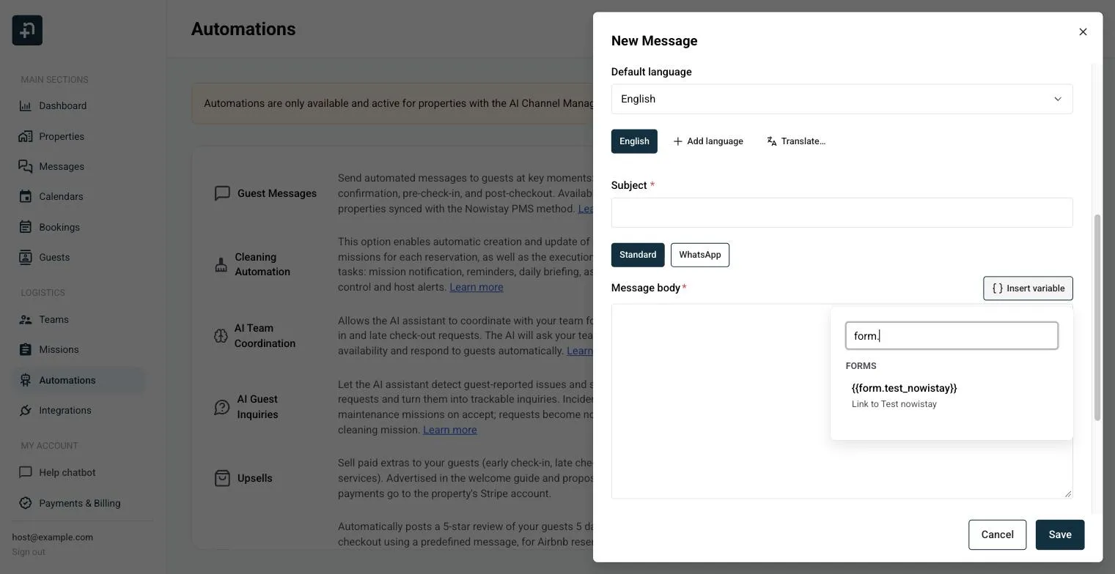Click the Messages chat icon in sidebar
This screenshot has height=574, width=1115.
(26, 167)
